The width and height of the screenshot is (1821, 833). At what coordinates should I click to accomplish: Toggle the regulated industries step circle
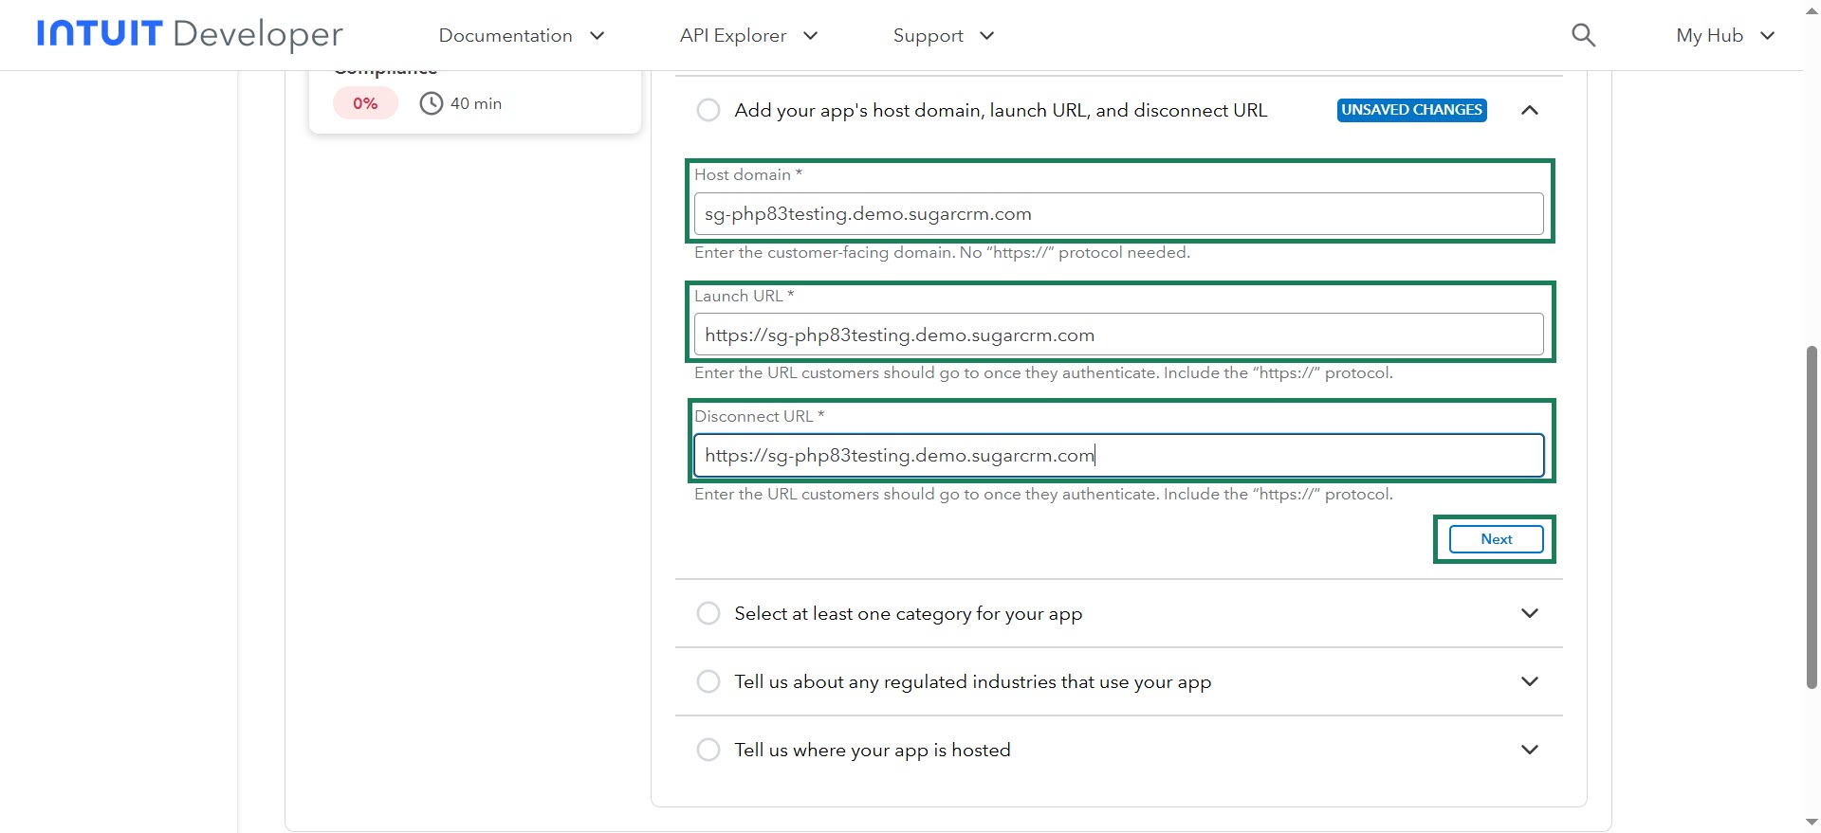(708, 681)
